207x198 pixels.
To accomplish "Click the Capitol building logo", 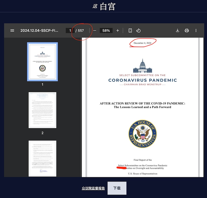I will coord(143,66).
